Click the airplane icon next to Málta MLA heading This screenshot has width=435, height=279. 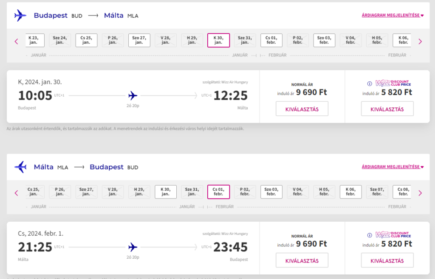(x=20, y=167)
